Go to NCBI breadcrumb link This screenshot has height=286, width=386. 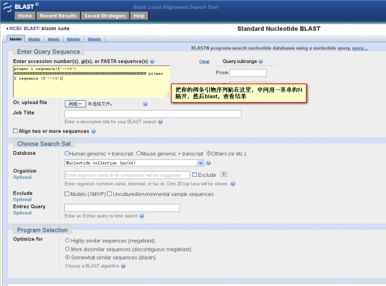click(x=15, y=28)
